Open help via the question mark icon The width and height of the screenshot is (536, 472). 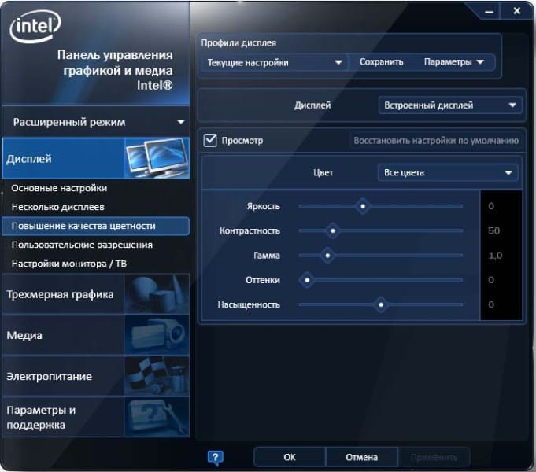point(216,458)
